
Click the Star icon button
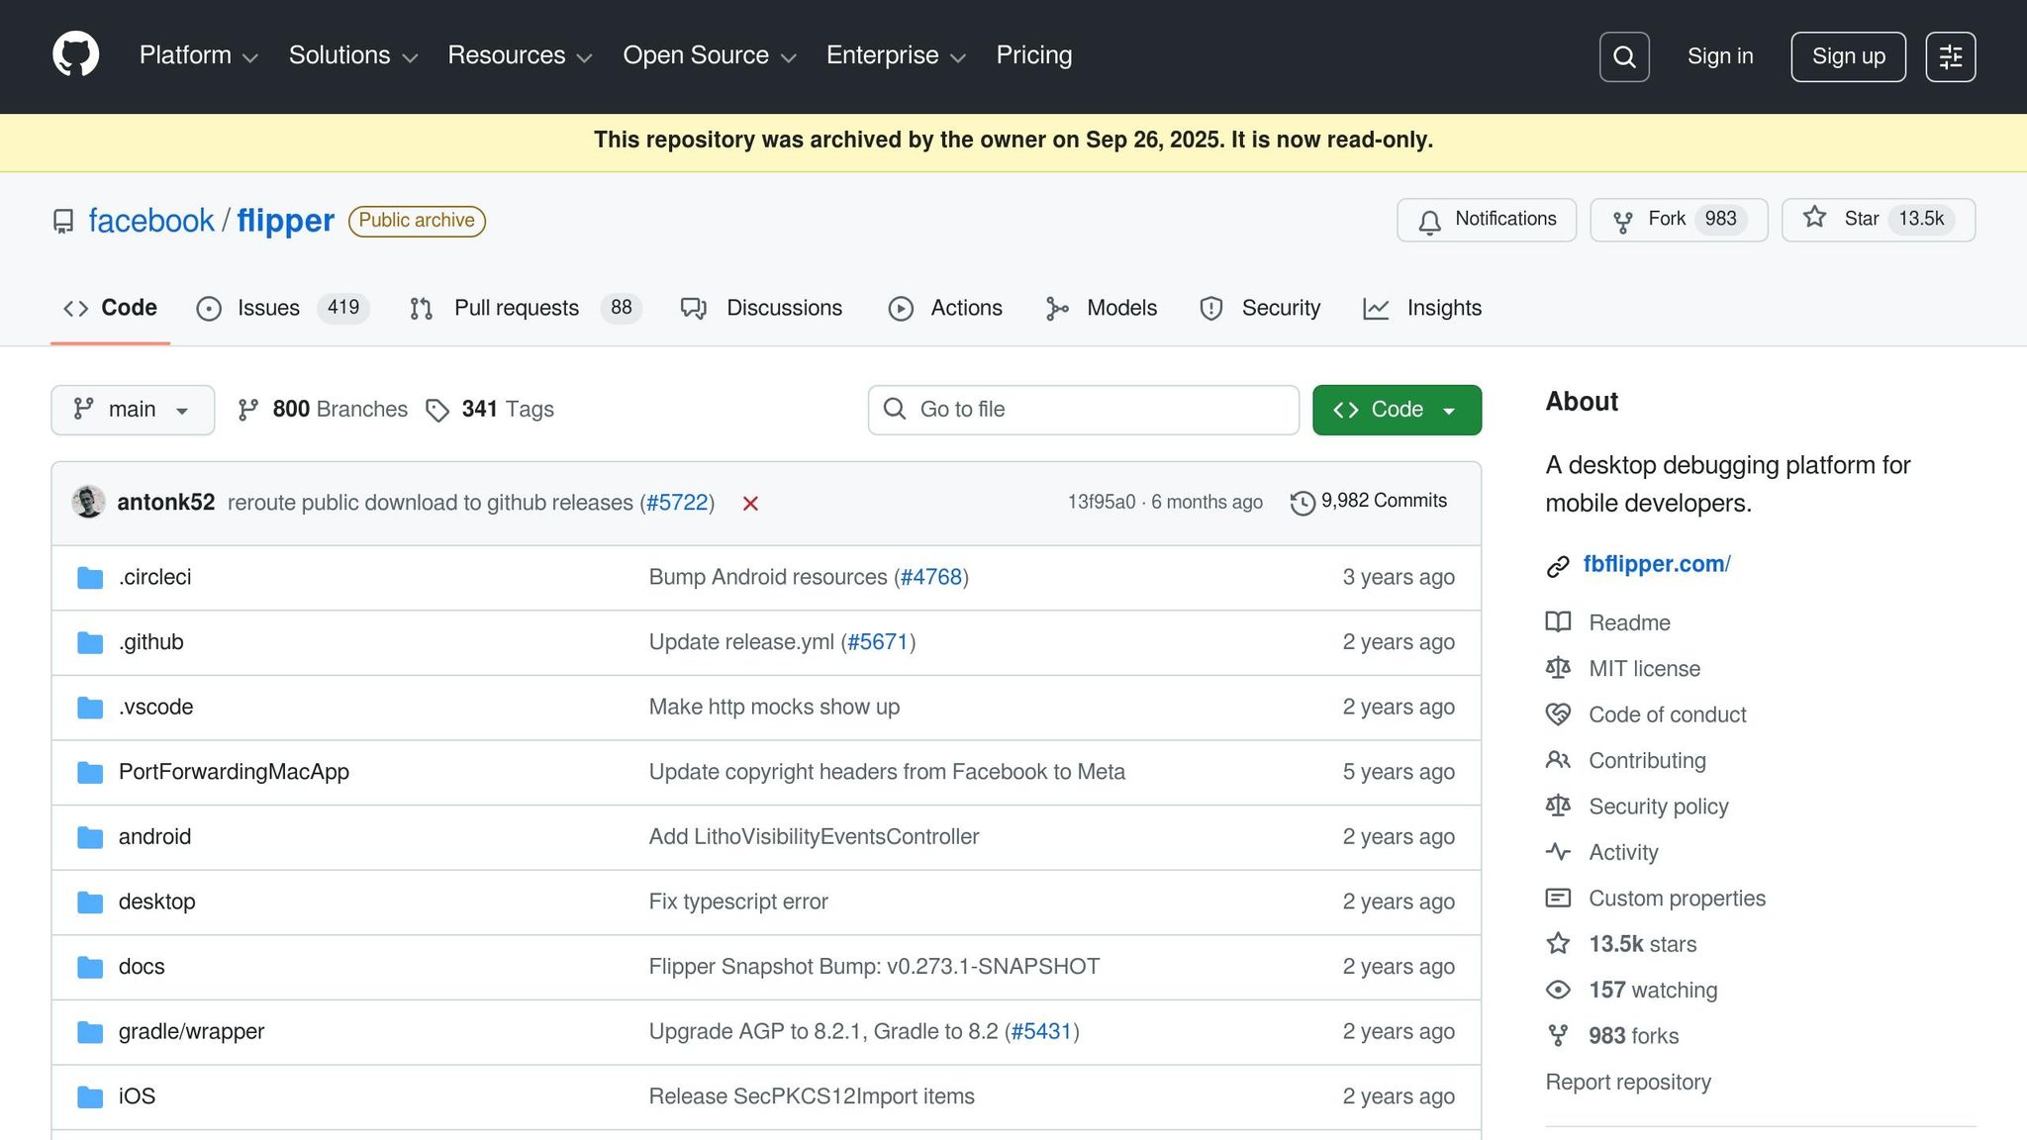[x=1814, y=219]
